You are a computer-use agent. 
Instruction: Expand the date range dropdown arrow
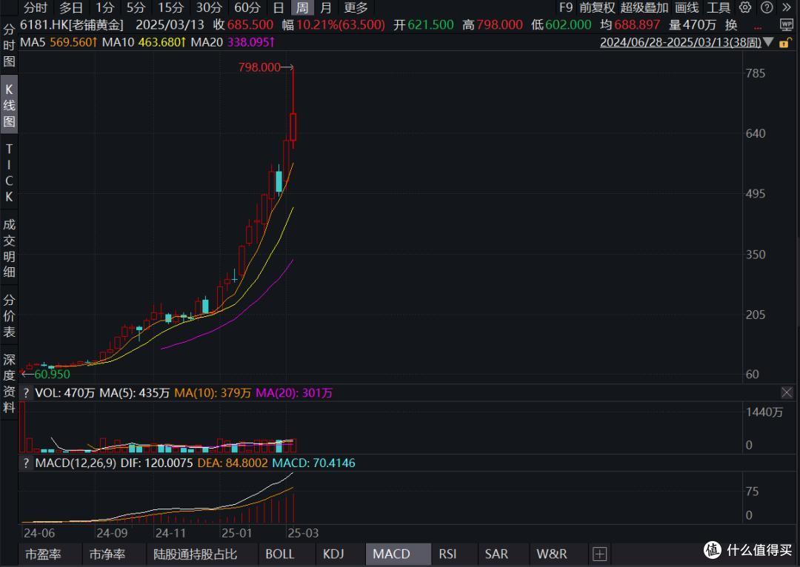[x=768, y=42]
